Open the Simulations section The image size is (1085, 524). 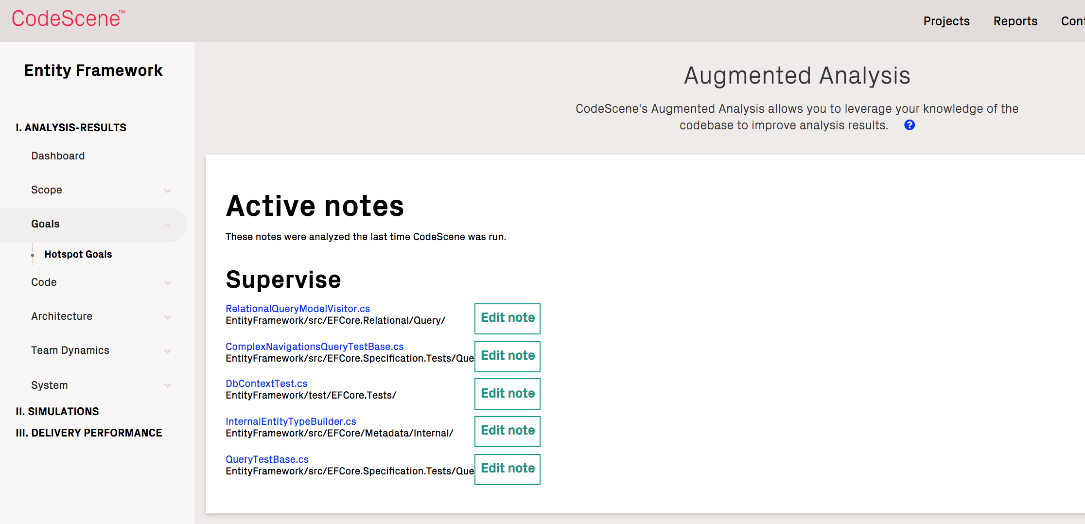[57, 411]
